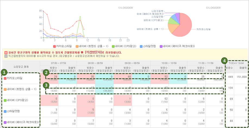Click the red 카카오스타일 swatch in chart legend
The width and height of the screenshot is (249, 128).
point(54,46)
